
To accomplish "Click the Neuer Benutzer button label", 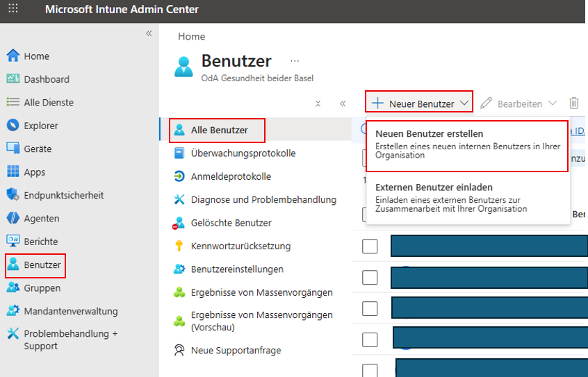I will click(x=421, y=104).
